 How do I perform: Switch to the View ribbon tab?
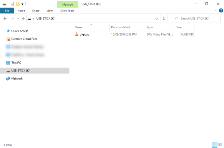pyautogui.click(x=49, y=11)
